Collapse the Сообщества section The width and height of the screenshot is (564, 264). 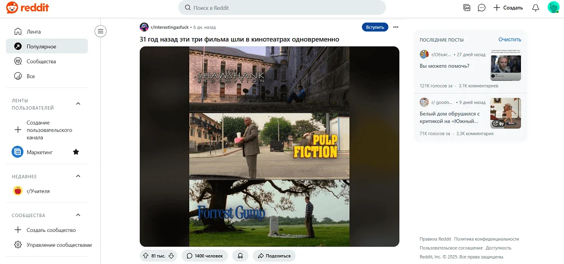(x=78, y=215)
